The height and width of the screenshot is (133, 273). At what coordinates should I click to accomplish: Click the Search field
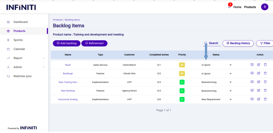click(213, 43)
